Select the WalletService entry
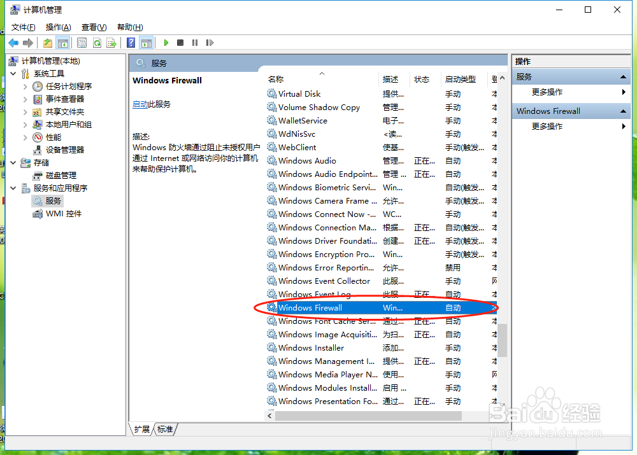637x455 pixels. [382, 120]
